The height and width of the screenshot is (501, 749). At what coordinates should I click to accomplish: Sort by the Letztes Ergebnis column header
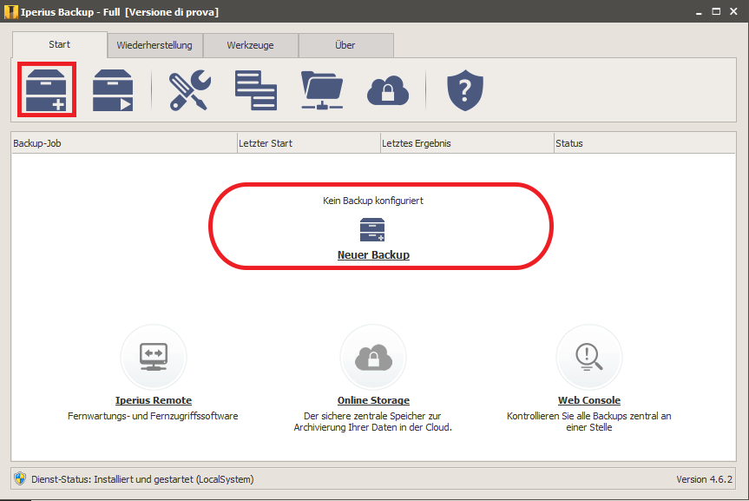(x=467, y=143)
